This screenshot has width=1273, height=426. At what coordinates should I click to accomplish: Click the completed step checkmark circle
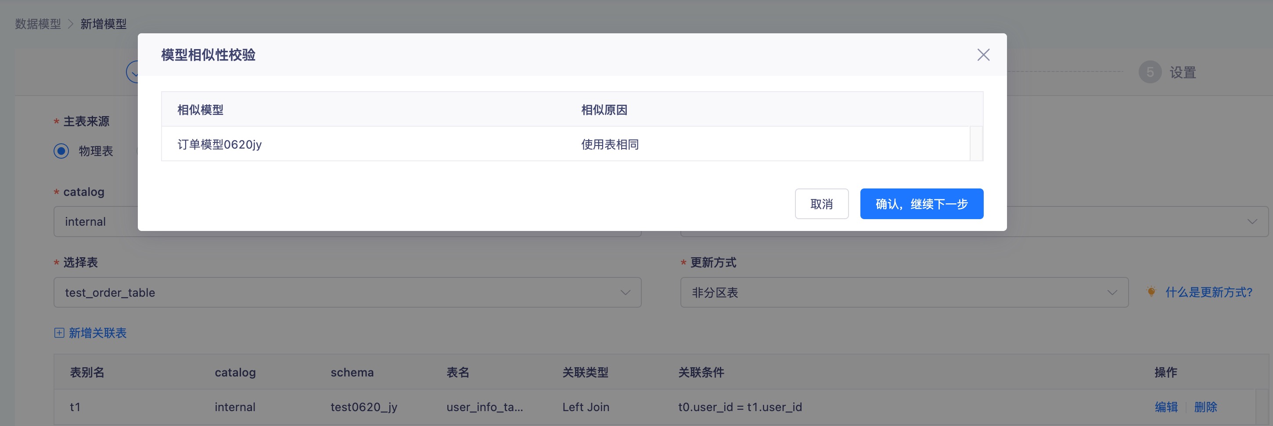(133, 73)
